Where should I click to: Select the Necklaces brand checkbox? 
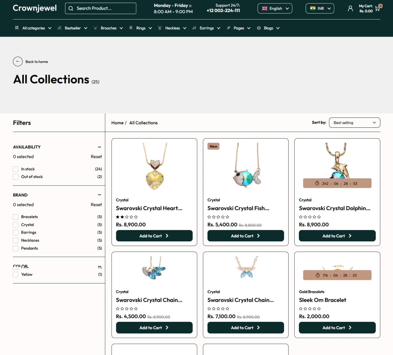tap(16, 240)
